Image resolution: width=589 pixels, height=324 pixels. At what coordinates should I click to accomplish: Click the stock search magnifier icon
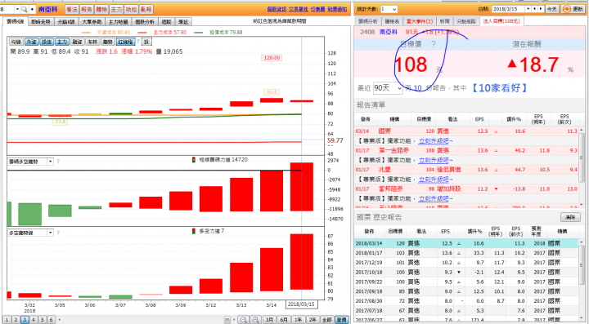point(25,9)
